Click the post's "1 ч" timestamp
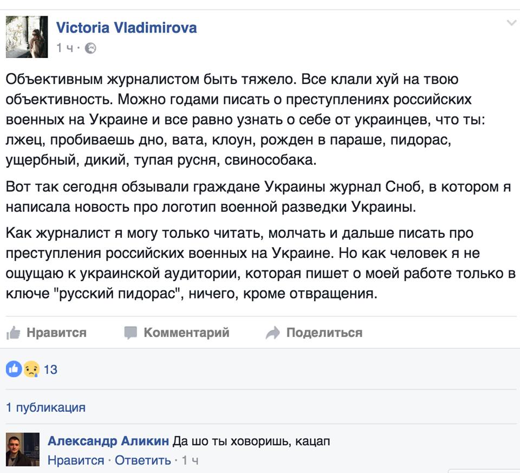The image size is (520, 473). 65,48
